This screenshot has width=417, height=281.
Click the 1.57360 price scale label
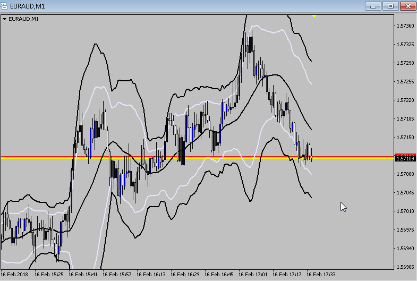[405, 26]
